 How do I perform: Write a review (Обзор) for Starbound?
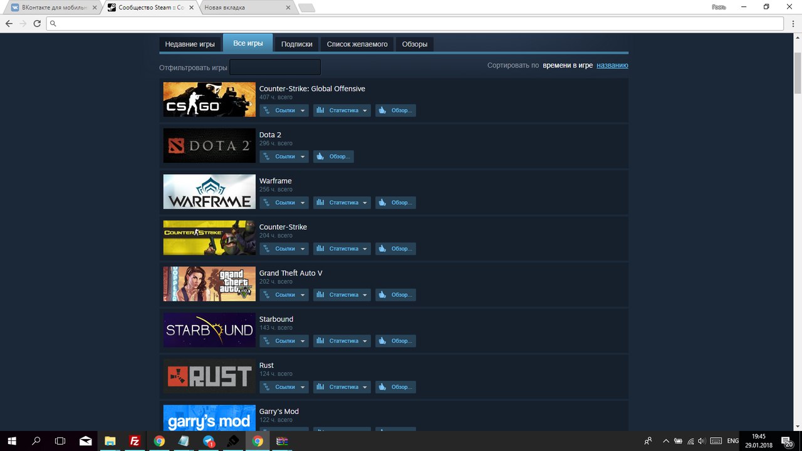point(395,341)
